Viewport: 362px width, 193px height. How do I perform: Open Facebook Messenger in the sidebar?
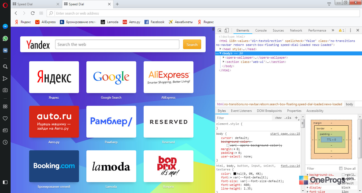(5, 27)
